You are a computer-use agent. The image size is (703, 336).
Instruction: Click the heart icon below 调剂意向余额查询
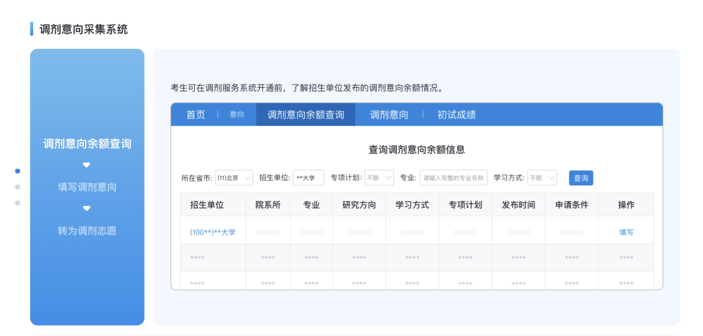(87, 165)
